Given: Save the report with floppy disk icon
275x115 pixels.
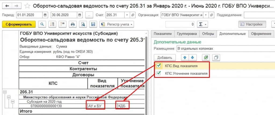Looking at the screenshot, I should point(93,24).
